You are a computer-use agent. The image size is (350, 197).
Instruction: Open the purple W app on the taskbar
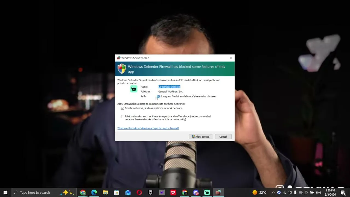[x=162, y=192]
